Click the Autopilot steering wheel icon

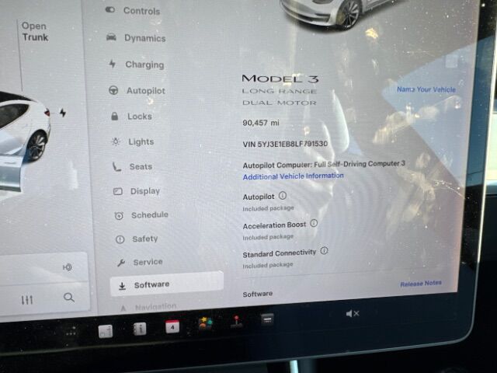113,90
